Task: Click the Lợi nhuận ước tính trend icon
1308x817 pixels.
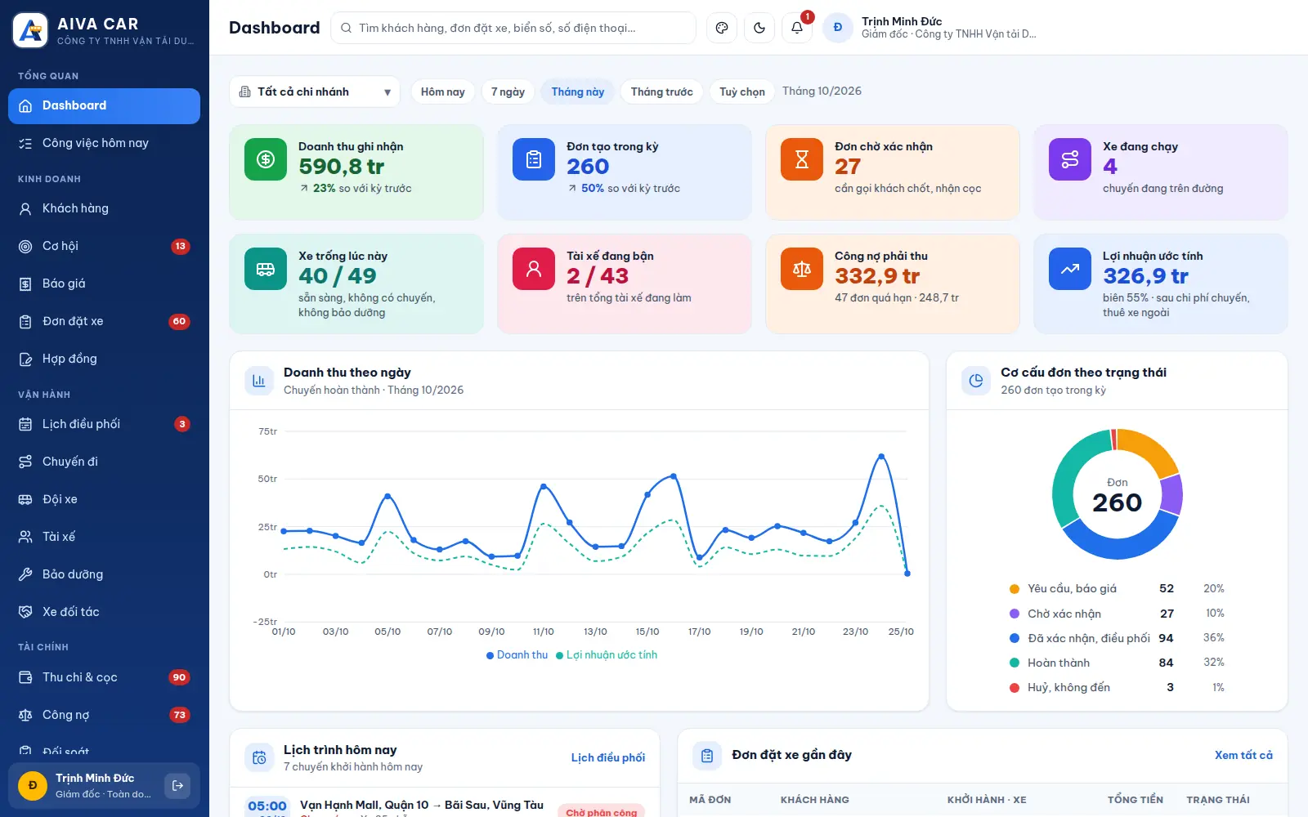Action: (x=1070, y=269)
